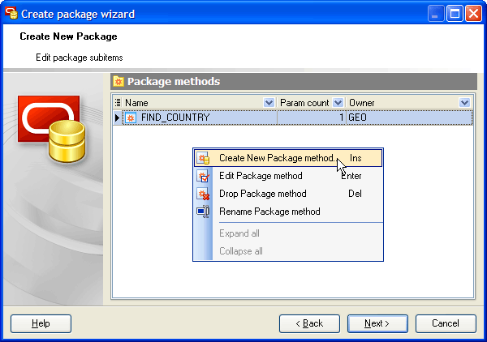Proceed with the Next button
The height and width of the screenshot is (342, 487).
[x=376, y=323]
